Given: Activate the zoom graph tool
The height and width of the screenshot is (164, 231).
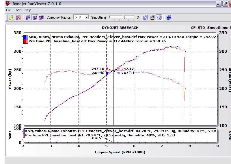Looking at the screenshot, I should [146, 18].
